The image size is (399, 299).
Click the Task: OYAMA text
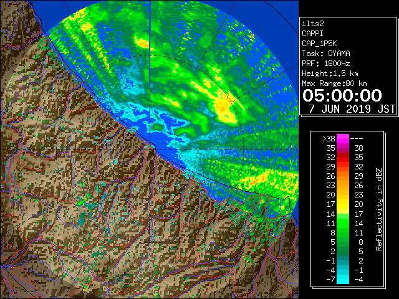pos(326,54)
